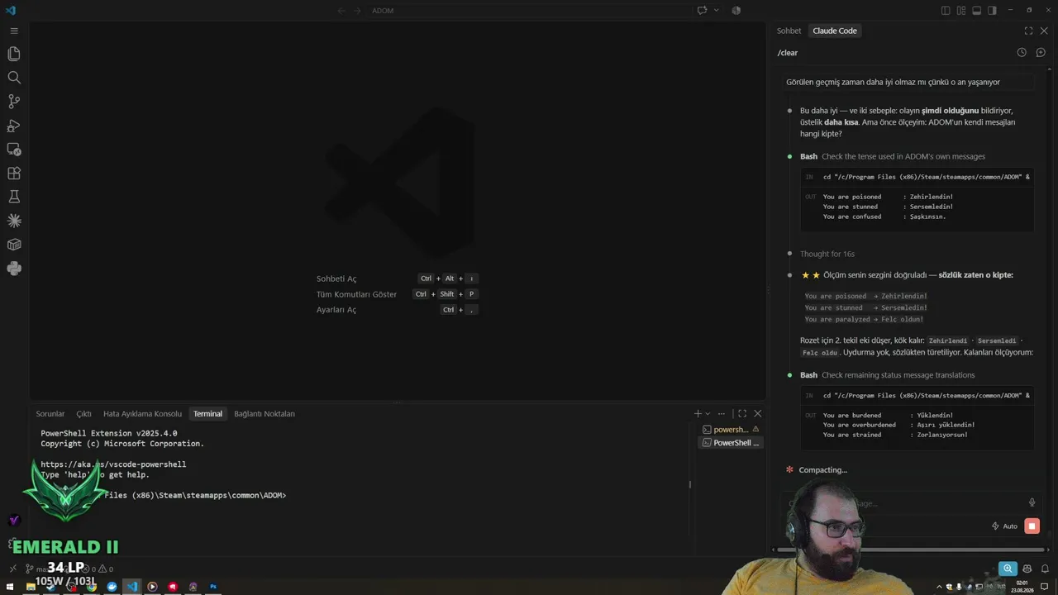Viewport: 1058px width, 595px height.
Task: Open the Run and Debug view
Action: click(x=14, y=126)
